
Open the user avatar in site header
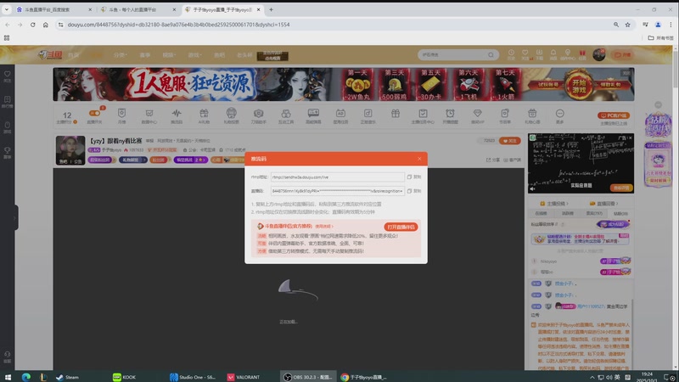(x=599, y=54)
